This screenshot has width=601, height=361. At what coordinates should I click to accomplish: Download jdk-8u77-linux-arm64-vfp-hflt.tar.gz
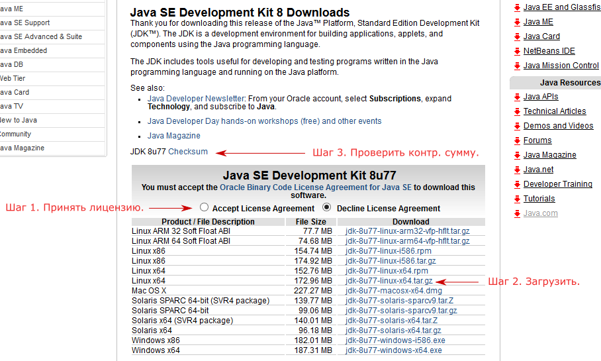[x=407, y=241]
